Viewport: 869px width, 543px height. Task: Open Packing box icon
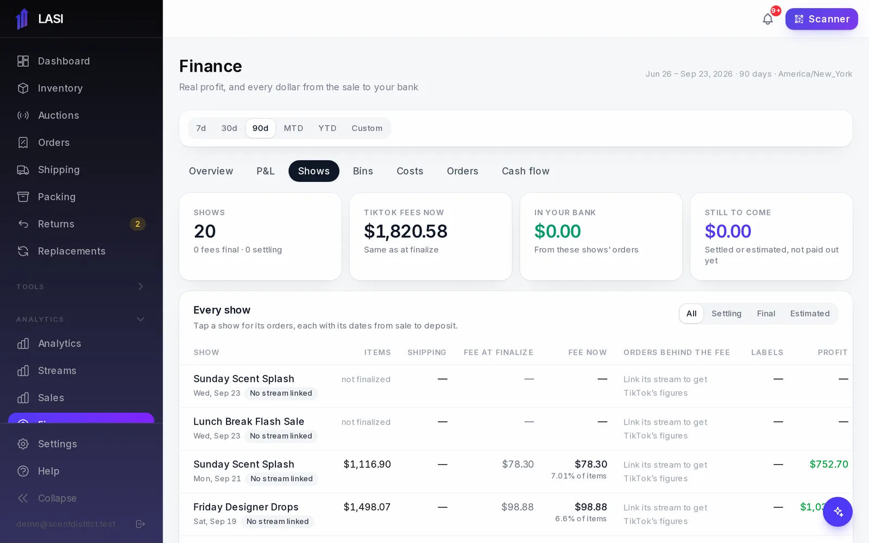(23, 197)
